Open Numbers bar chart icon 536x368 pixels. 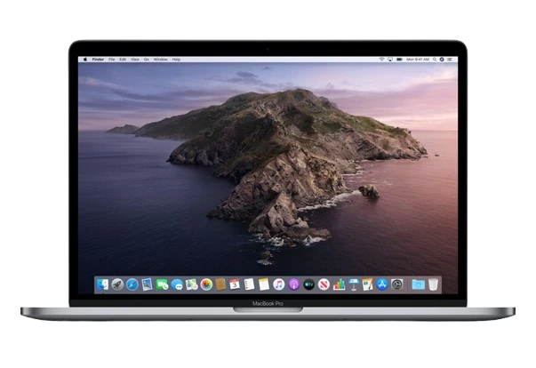339,284
